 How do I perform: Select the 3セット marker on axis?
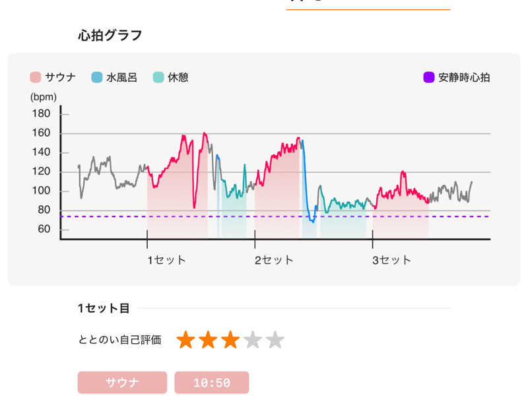pos(391,260)
